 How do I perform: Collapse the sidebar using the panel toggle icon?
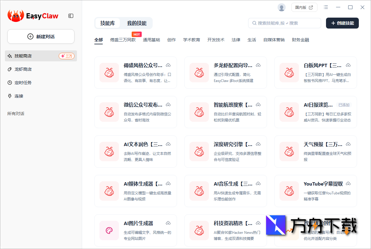pyautogui.click(x=71, y=16)
